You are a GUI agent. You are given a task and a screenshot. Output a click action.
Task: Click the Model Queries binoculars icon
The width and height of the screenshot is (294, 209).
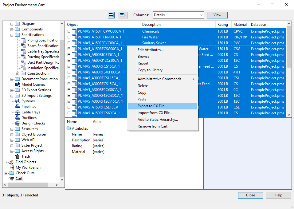[18, 85]
